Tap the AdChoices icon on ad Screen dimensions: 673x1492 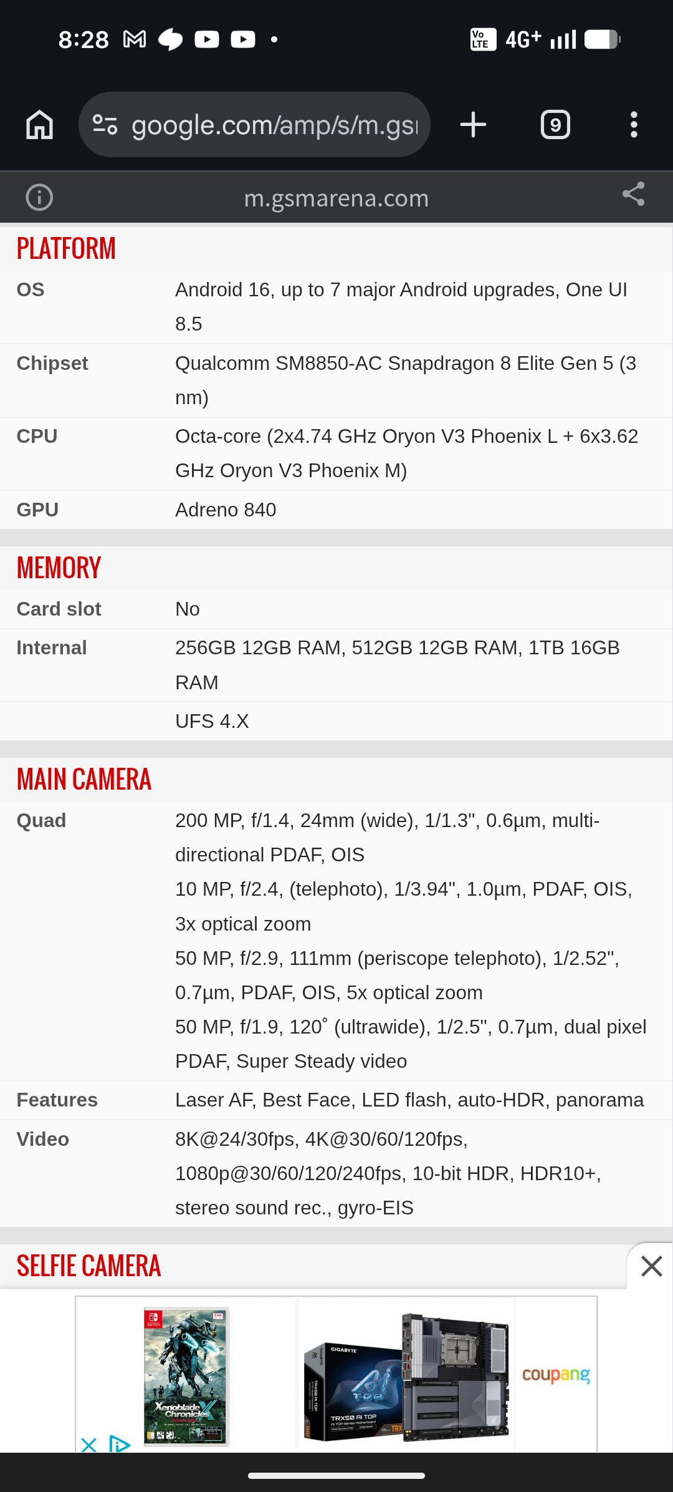coord(119,1443)
